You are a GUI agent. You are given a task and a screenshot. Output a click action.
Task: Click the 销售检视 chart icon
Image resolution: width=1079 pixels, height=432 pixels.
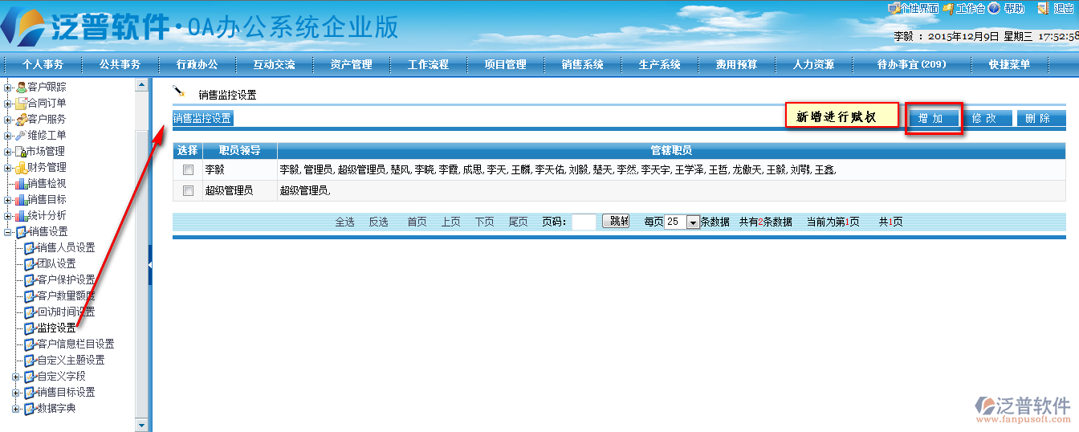click(x=21, y=183)
